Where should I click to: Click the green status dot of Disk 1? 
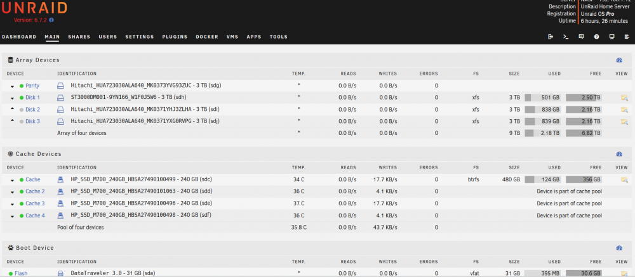[x=22, y=98]
